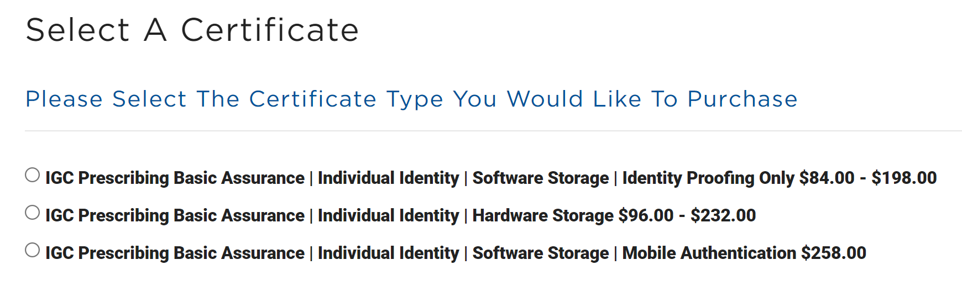Click the horizontal divider below the subheading
The width and height of the screenshot is (962, 307).
click(493, 131)
